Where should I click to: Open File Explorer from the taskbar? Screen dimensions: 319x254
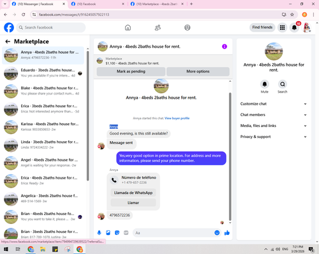coord(43,249)
